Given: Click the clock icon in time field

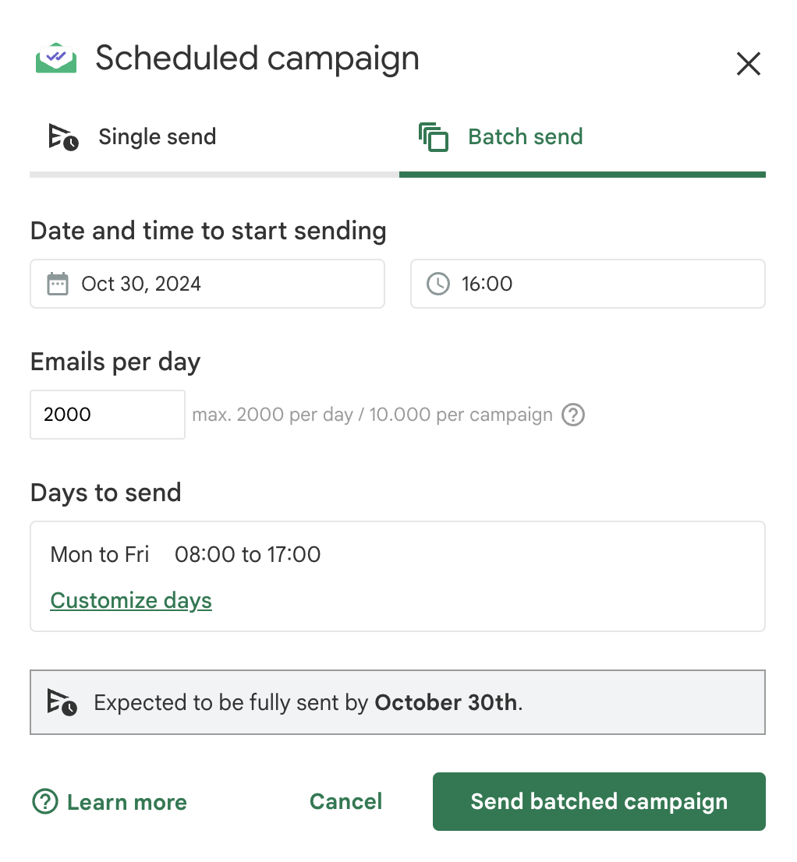Looking at the screenshot, I should [438, 284].
